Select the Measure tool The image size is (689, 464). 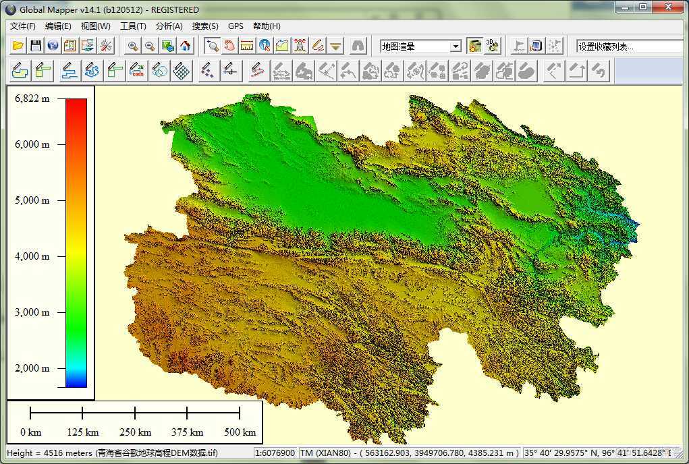(x=246, y=47)
